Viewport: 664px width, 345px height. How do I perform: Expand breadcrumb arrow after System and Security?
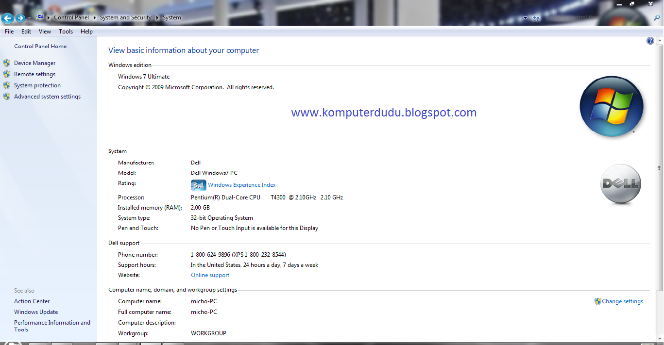click(x=157, y=18)
